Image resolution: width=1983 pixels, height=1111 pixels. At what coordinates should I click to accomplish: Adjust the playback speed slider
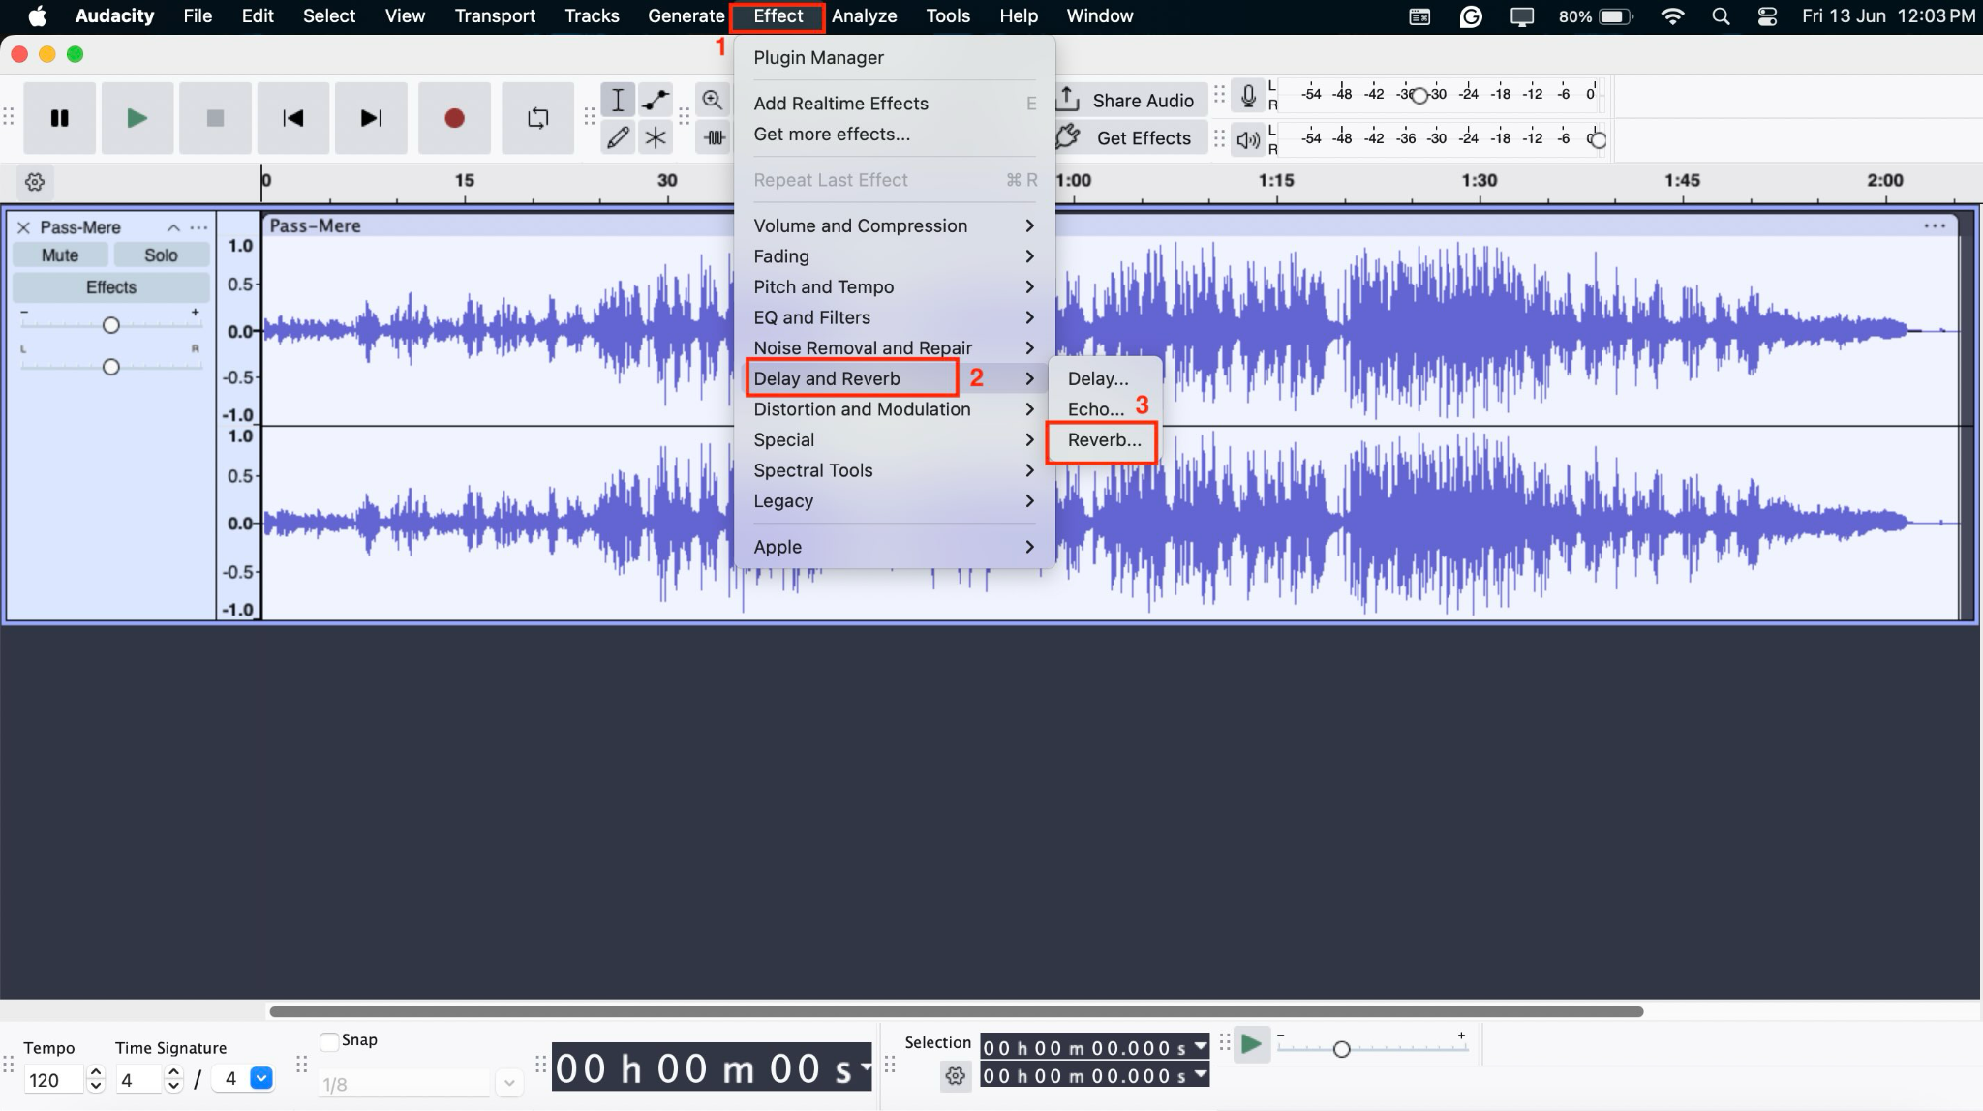point(1342,1049)
